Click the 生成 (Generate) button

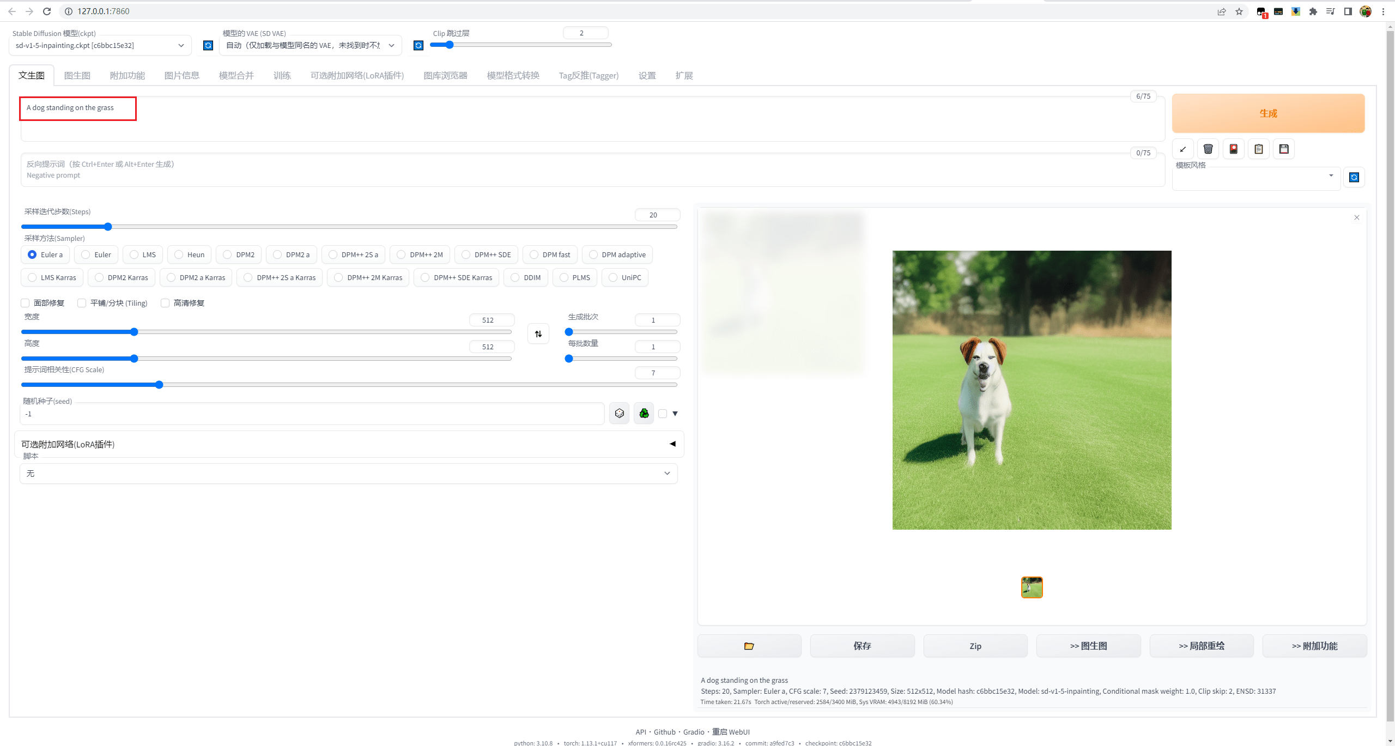1269,112
